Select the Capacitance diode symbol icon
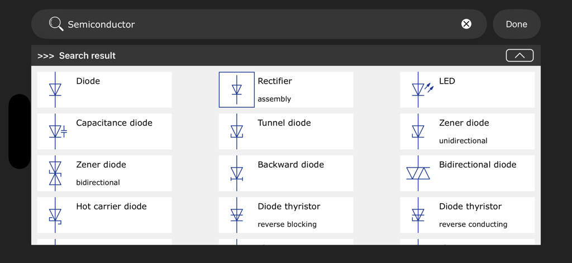Image resolution: width=572 pixels, height=263 pixels. click(56, 131)
